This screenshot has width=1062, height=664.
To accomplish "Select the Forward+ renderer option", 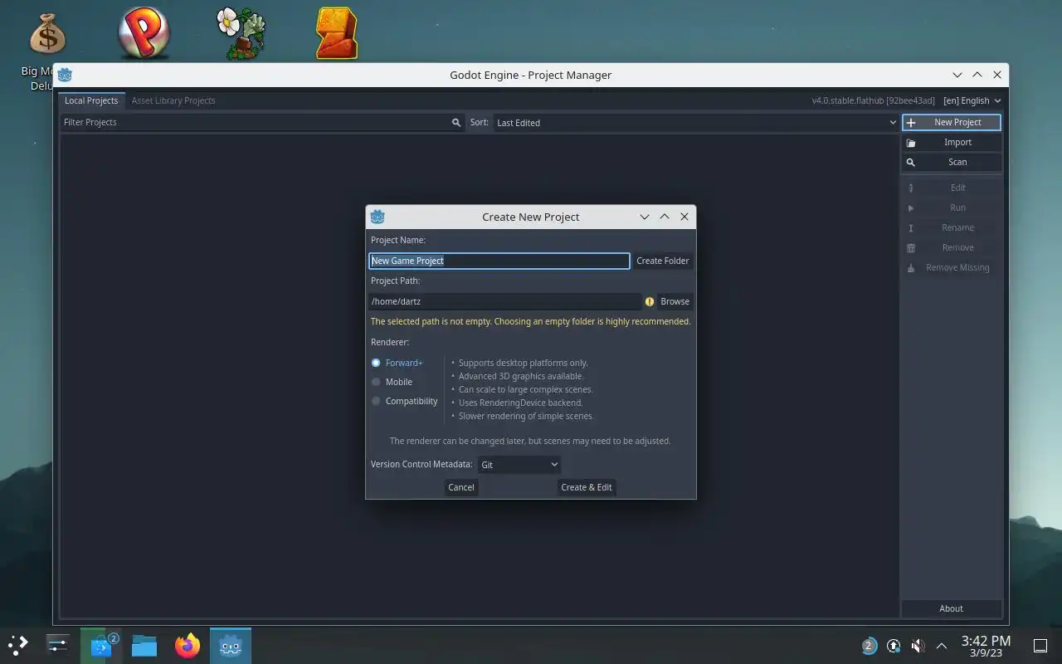I will [x=397, y=363].
